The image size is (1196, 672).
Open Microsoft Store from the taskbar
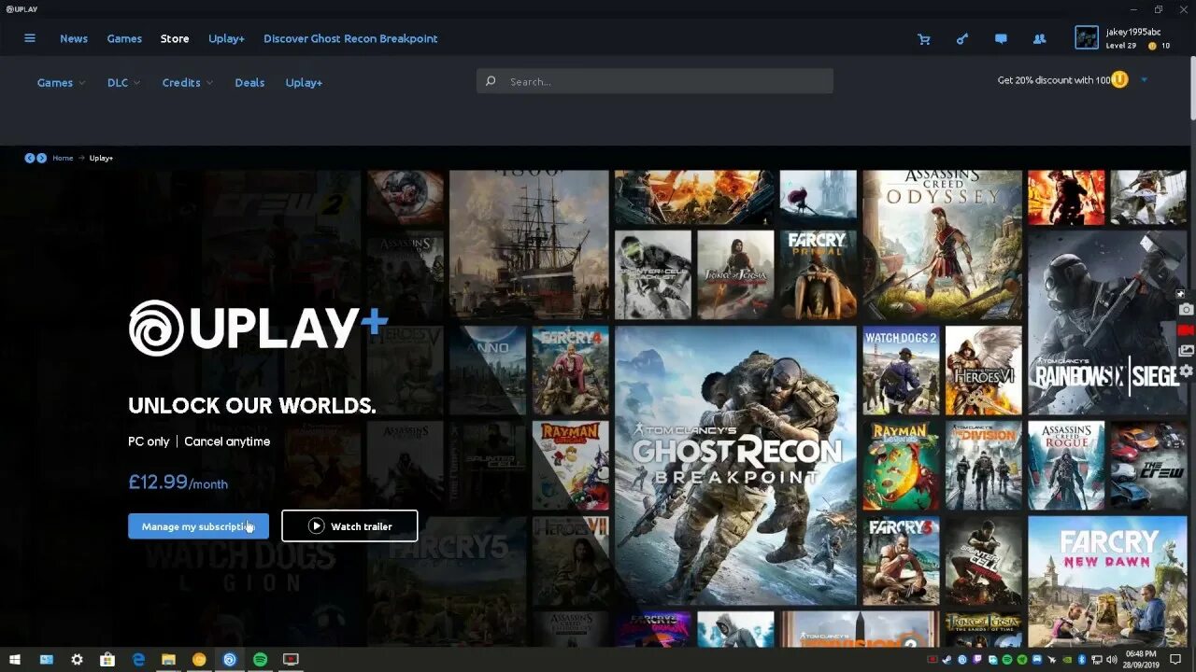(x=107, y=660)
